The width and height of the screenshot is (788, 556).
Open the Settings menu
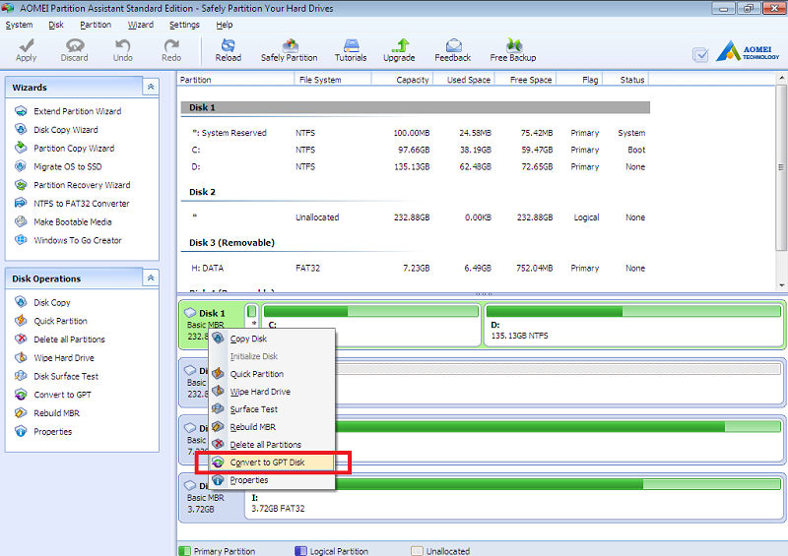tap(184, 25)
